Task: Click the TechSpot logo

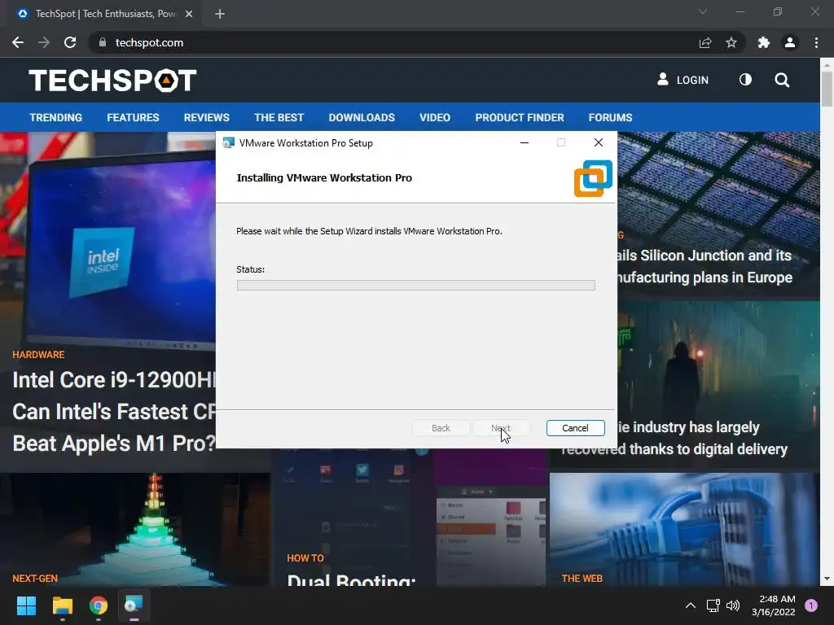Action: tap(112, 81)
